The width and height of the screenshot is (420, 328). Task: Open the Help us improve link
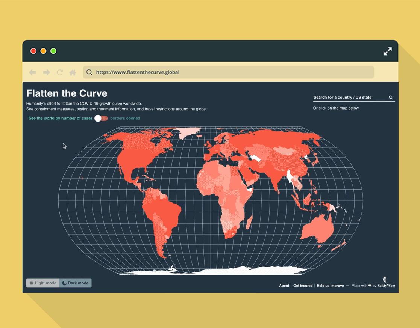point(330,286)
